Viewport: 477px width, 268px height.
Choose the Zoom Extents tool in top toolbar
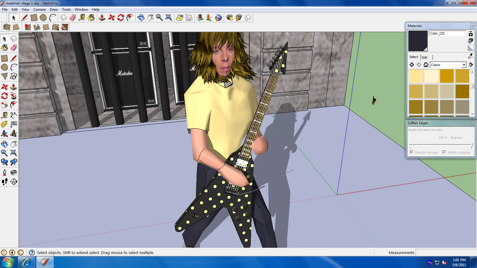coord(169,18)
